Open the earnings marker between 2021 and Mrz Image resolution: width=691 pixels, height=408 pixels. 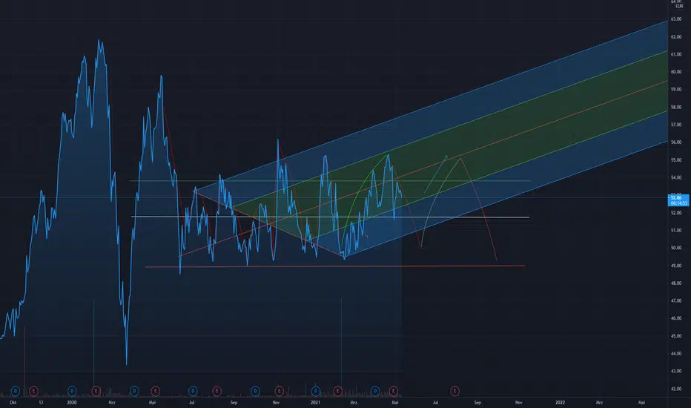click(x=338, y=391)
